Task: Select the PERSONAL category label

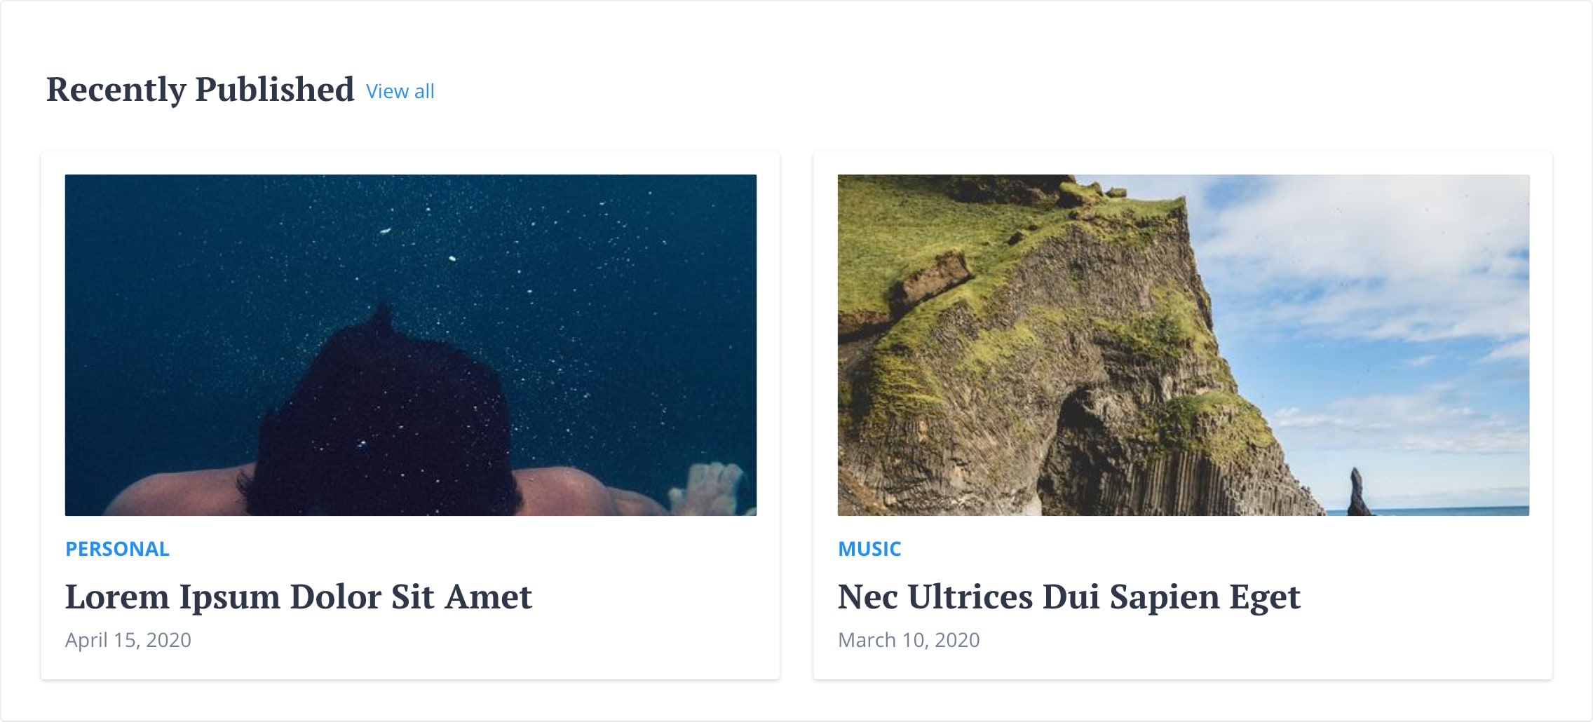Action: (x=116, y=549)
